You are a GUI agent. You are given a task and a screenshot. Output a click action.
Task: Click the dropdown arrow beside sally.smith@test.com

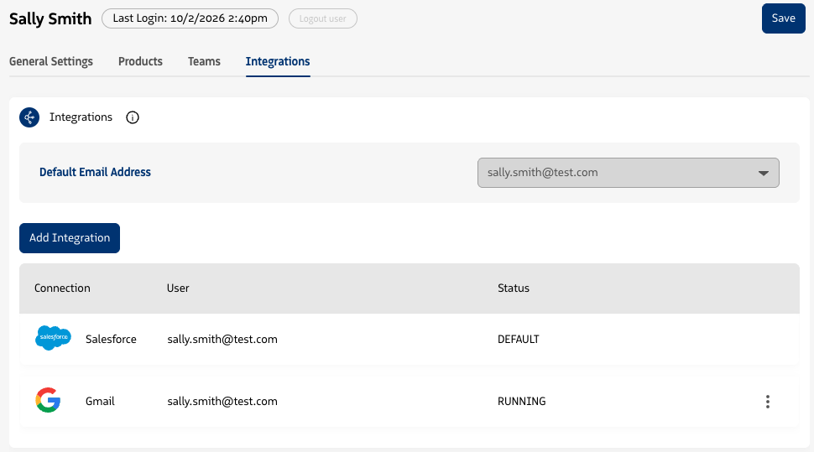(x=763, y=174)
